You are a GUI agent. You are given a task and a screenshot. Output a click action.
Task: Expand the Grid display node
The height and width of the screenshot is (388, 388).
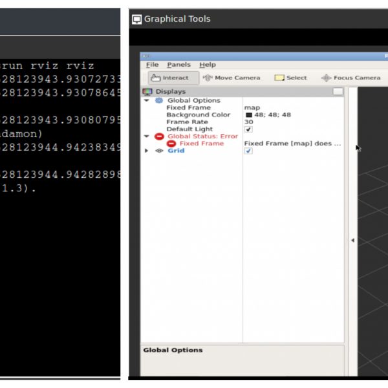pos(146,151)
